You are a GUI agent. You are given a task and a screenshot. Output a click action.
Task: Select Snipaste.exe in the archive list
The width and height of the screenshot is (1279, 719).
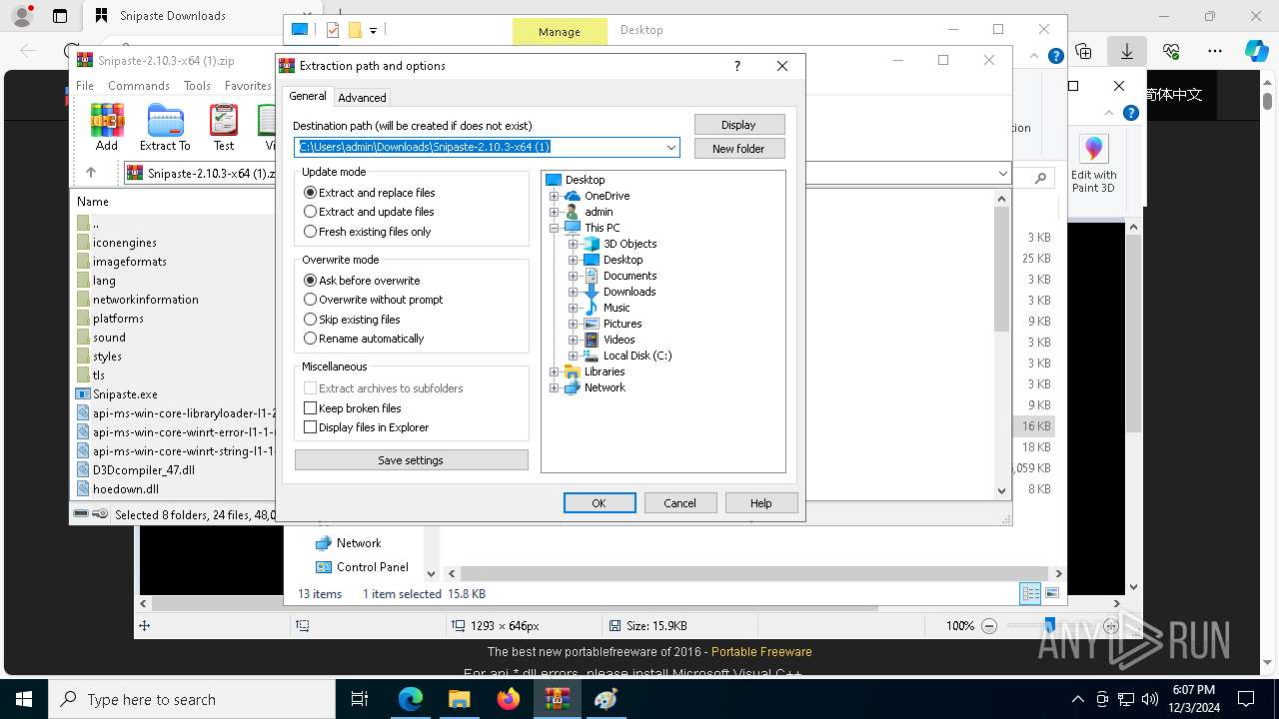(117, 394)
